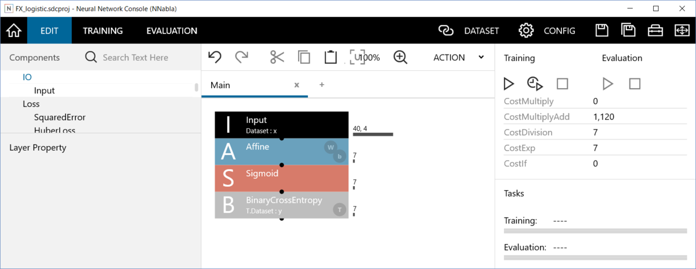
Task: Go to the Home screen icon
Action: [x=13, y=30]
